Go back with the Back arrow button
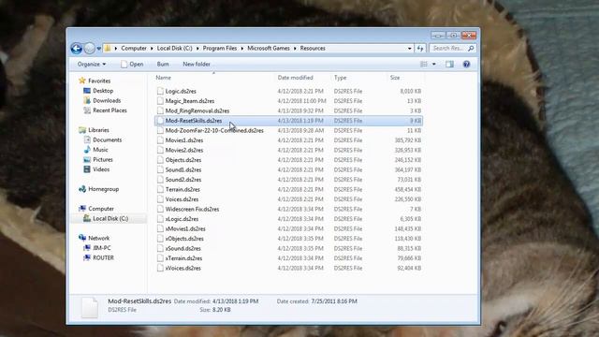 click(x=77, y=49)
